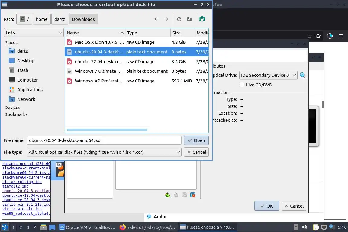Sort files by Type column

(x=148, y=33)
